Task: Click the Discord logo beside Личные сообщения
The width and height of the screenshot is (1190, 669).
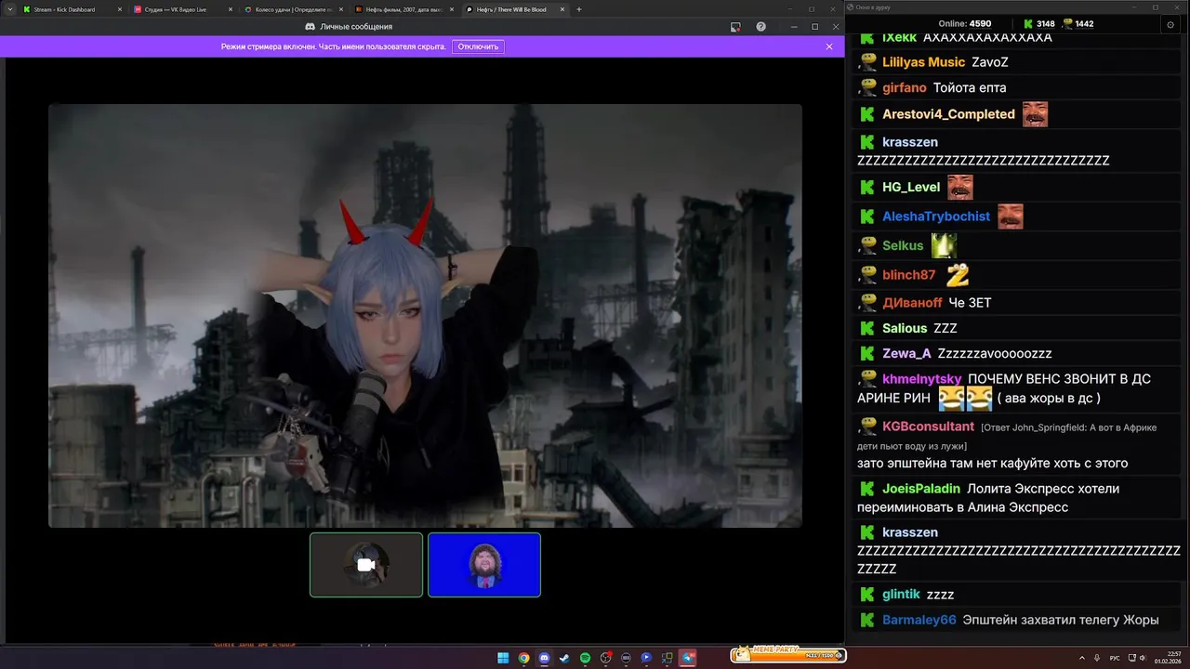Action: (310, 27)
